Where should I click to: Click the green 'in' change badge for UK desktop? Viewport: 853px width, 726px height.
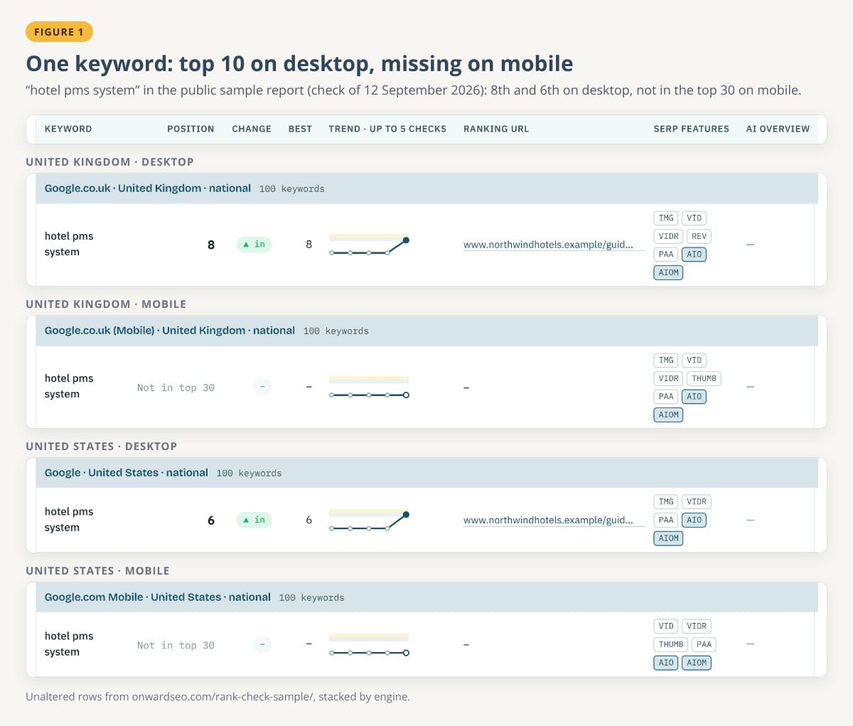(x=254, y=245)
